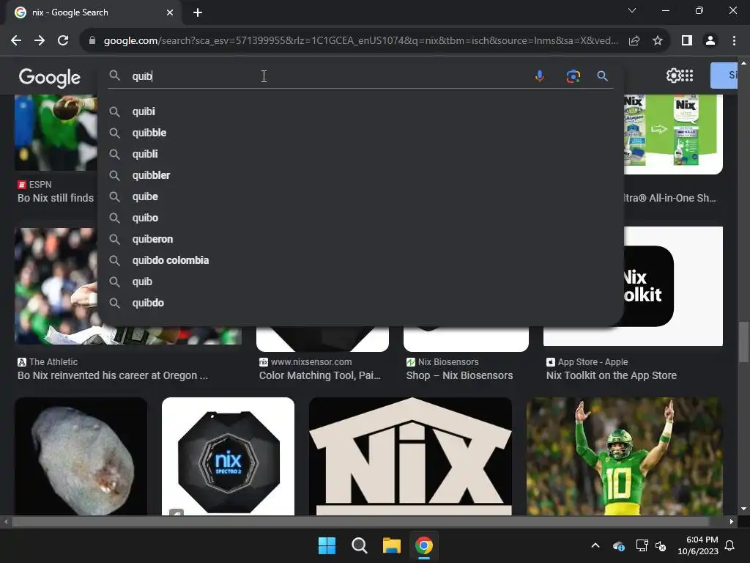The height and width of the screenshot is (563, 750).
Task: Click the vertical scrollbar thumb
Action: (x=743, y=342)
